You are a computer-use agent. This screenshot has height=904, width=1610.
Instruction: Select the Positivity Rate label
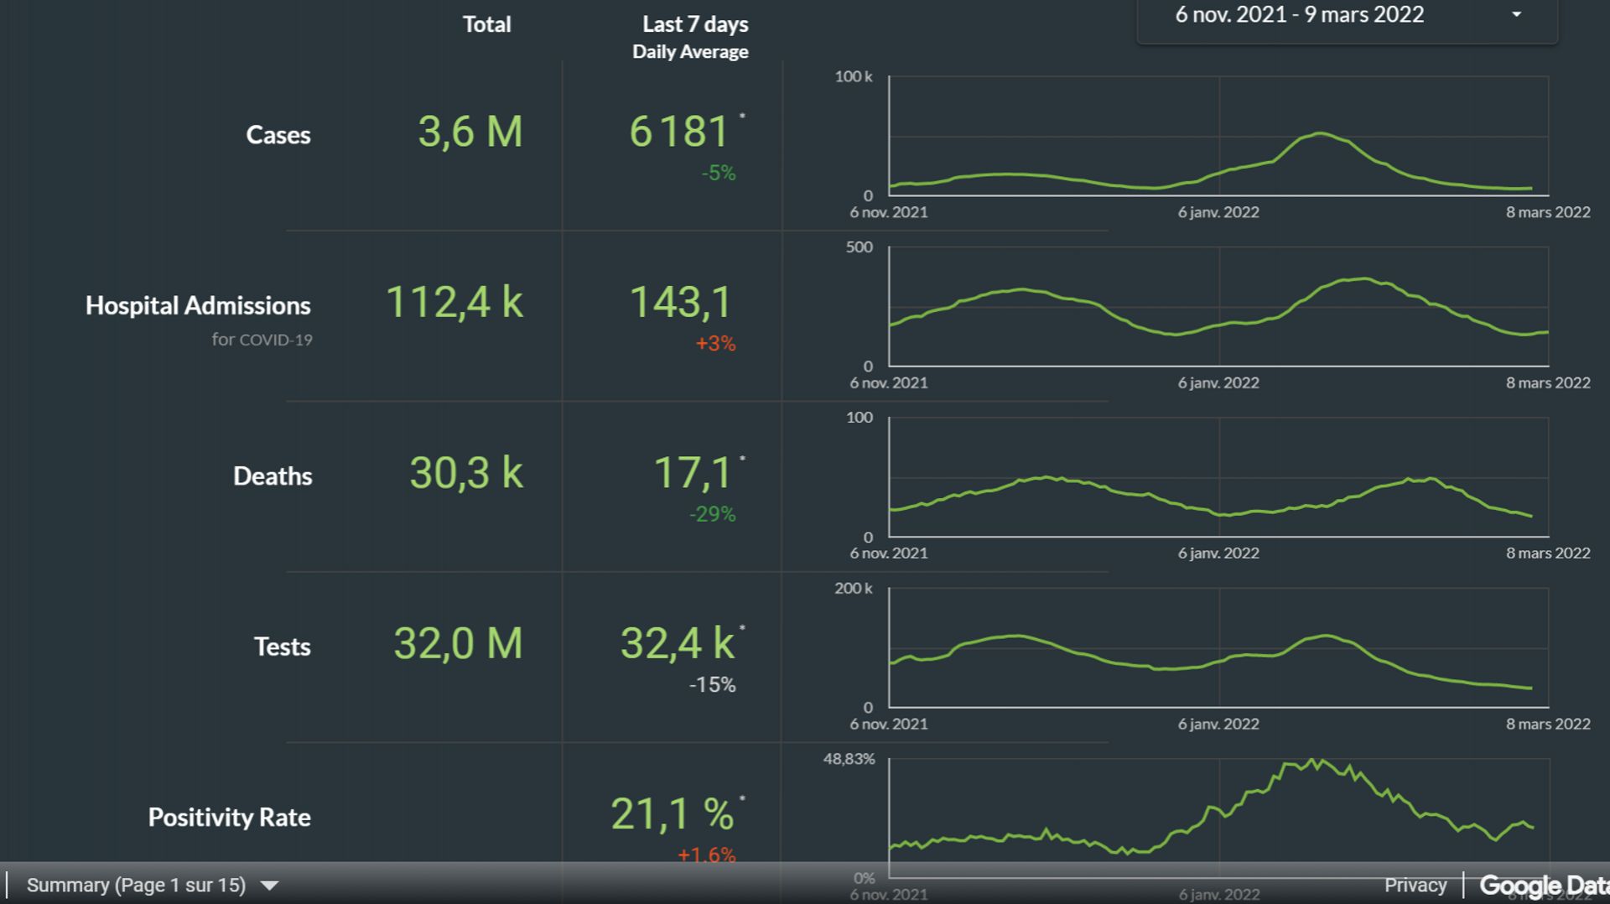pos(230,817)
